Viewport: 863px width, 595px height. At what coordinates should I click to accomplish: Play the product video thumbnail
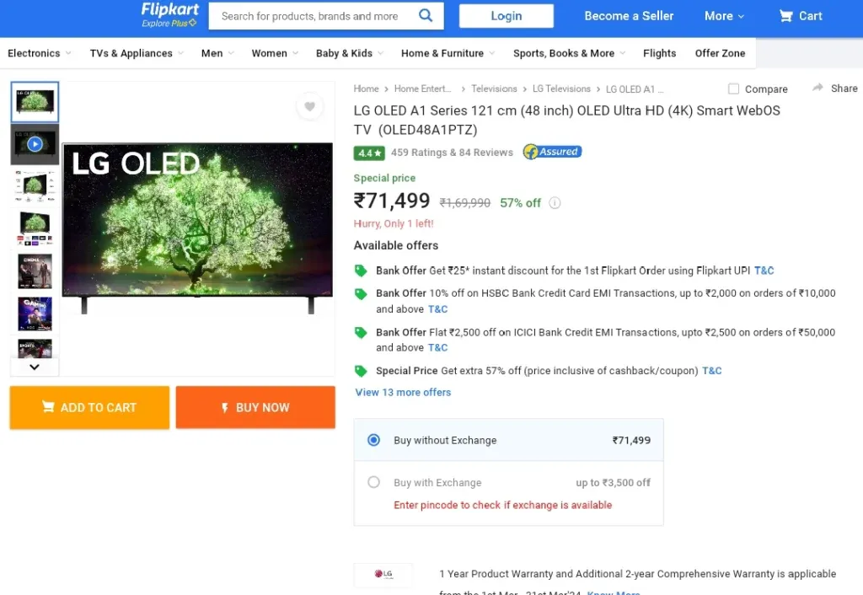[x=35, y=144]
